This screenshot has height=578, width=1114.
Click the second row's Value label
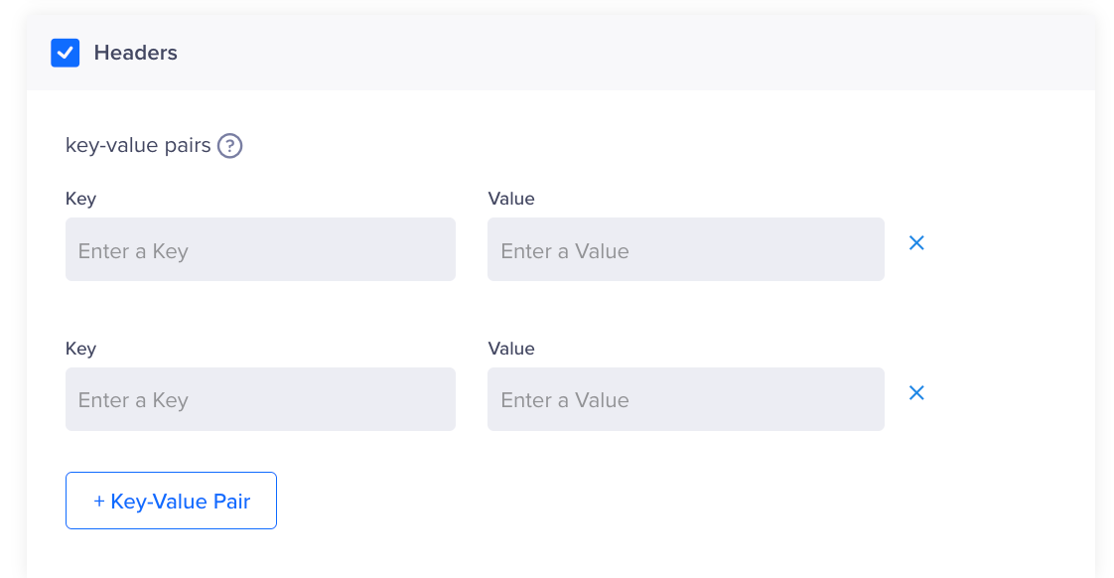(x=511, y=349)
